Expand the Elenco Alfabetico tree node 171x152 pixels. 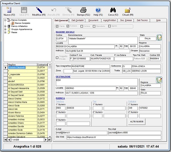[5, 26]
